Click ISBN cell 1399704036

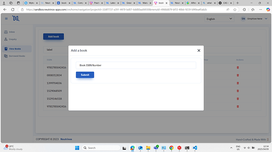(54, 83)
